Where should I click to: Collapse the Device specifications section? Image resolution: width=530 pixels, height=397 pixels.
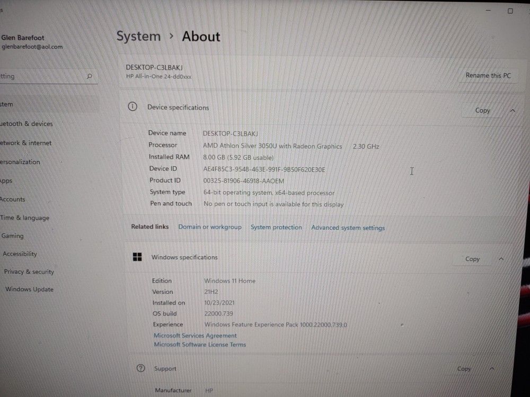pyautogui.click(x=513, y=111)
